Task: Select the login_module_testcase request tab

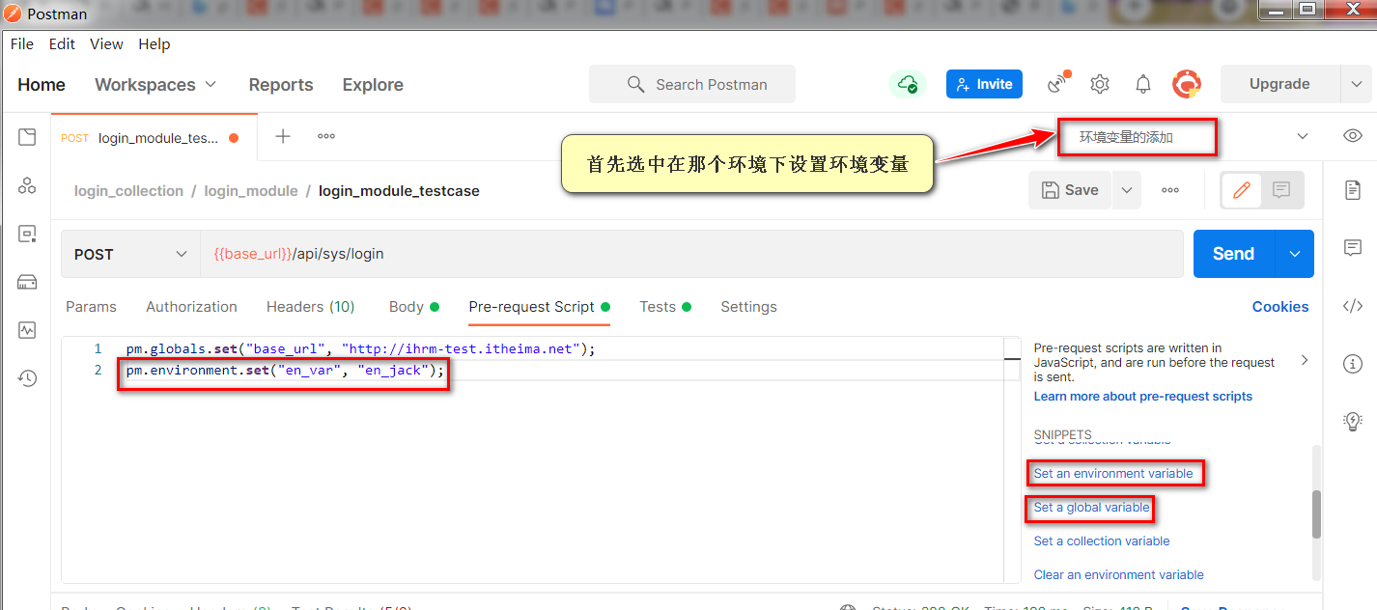Action: click(x=155, y=137)
